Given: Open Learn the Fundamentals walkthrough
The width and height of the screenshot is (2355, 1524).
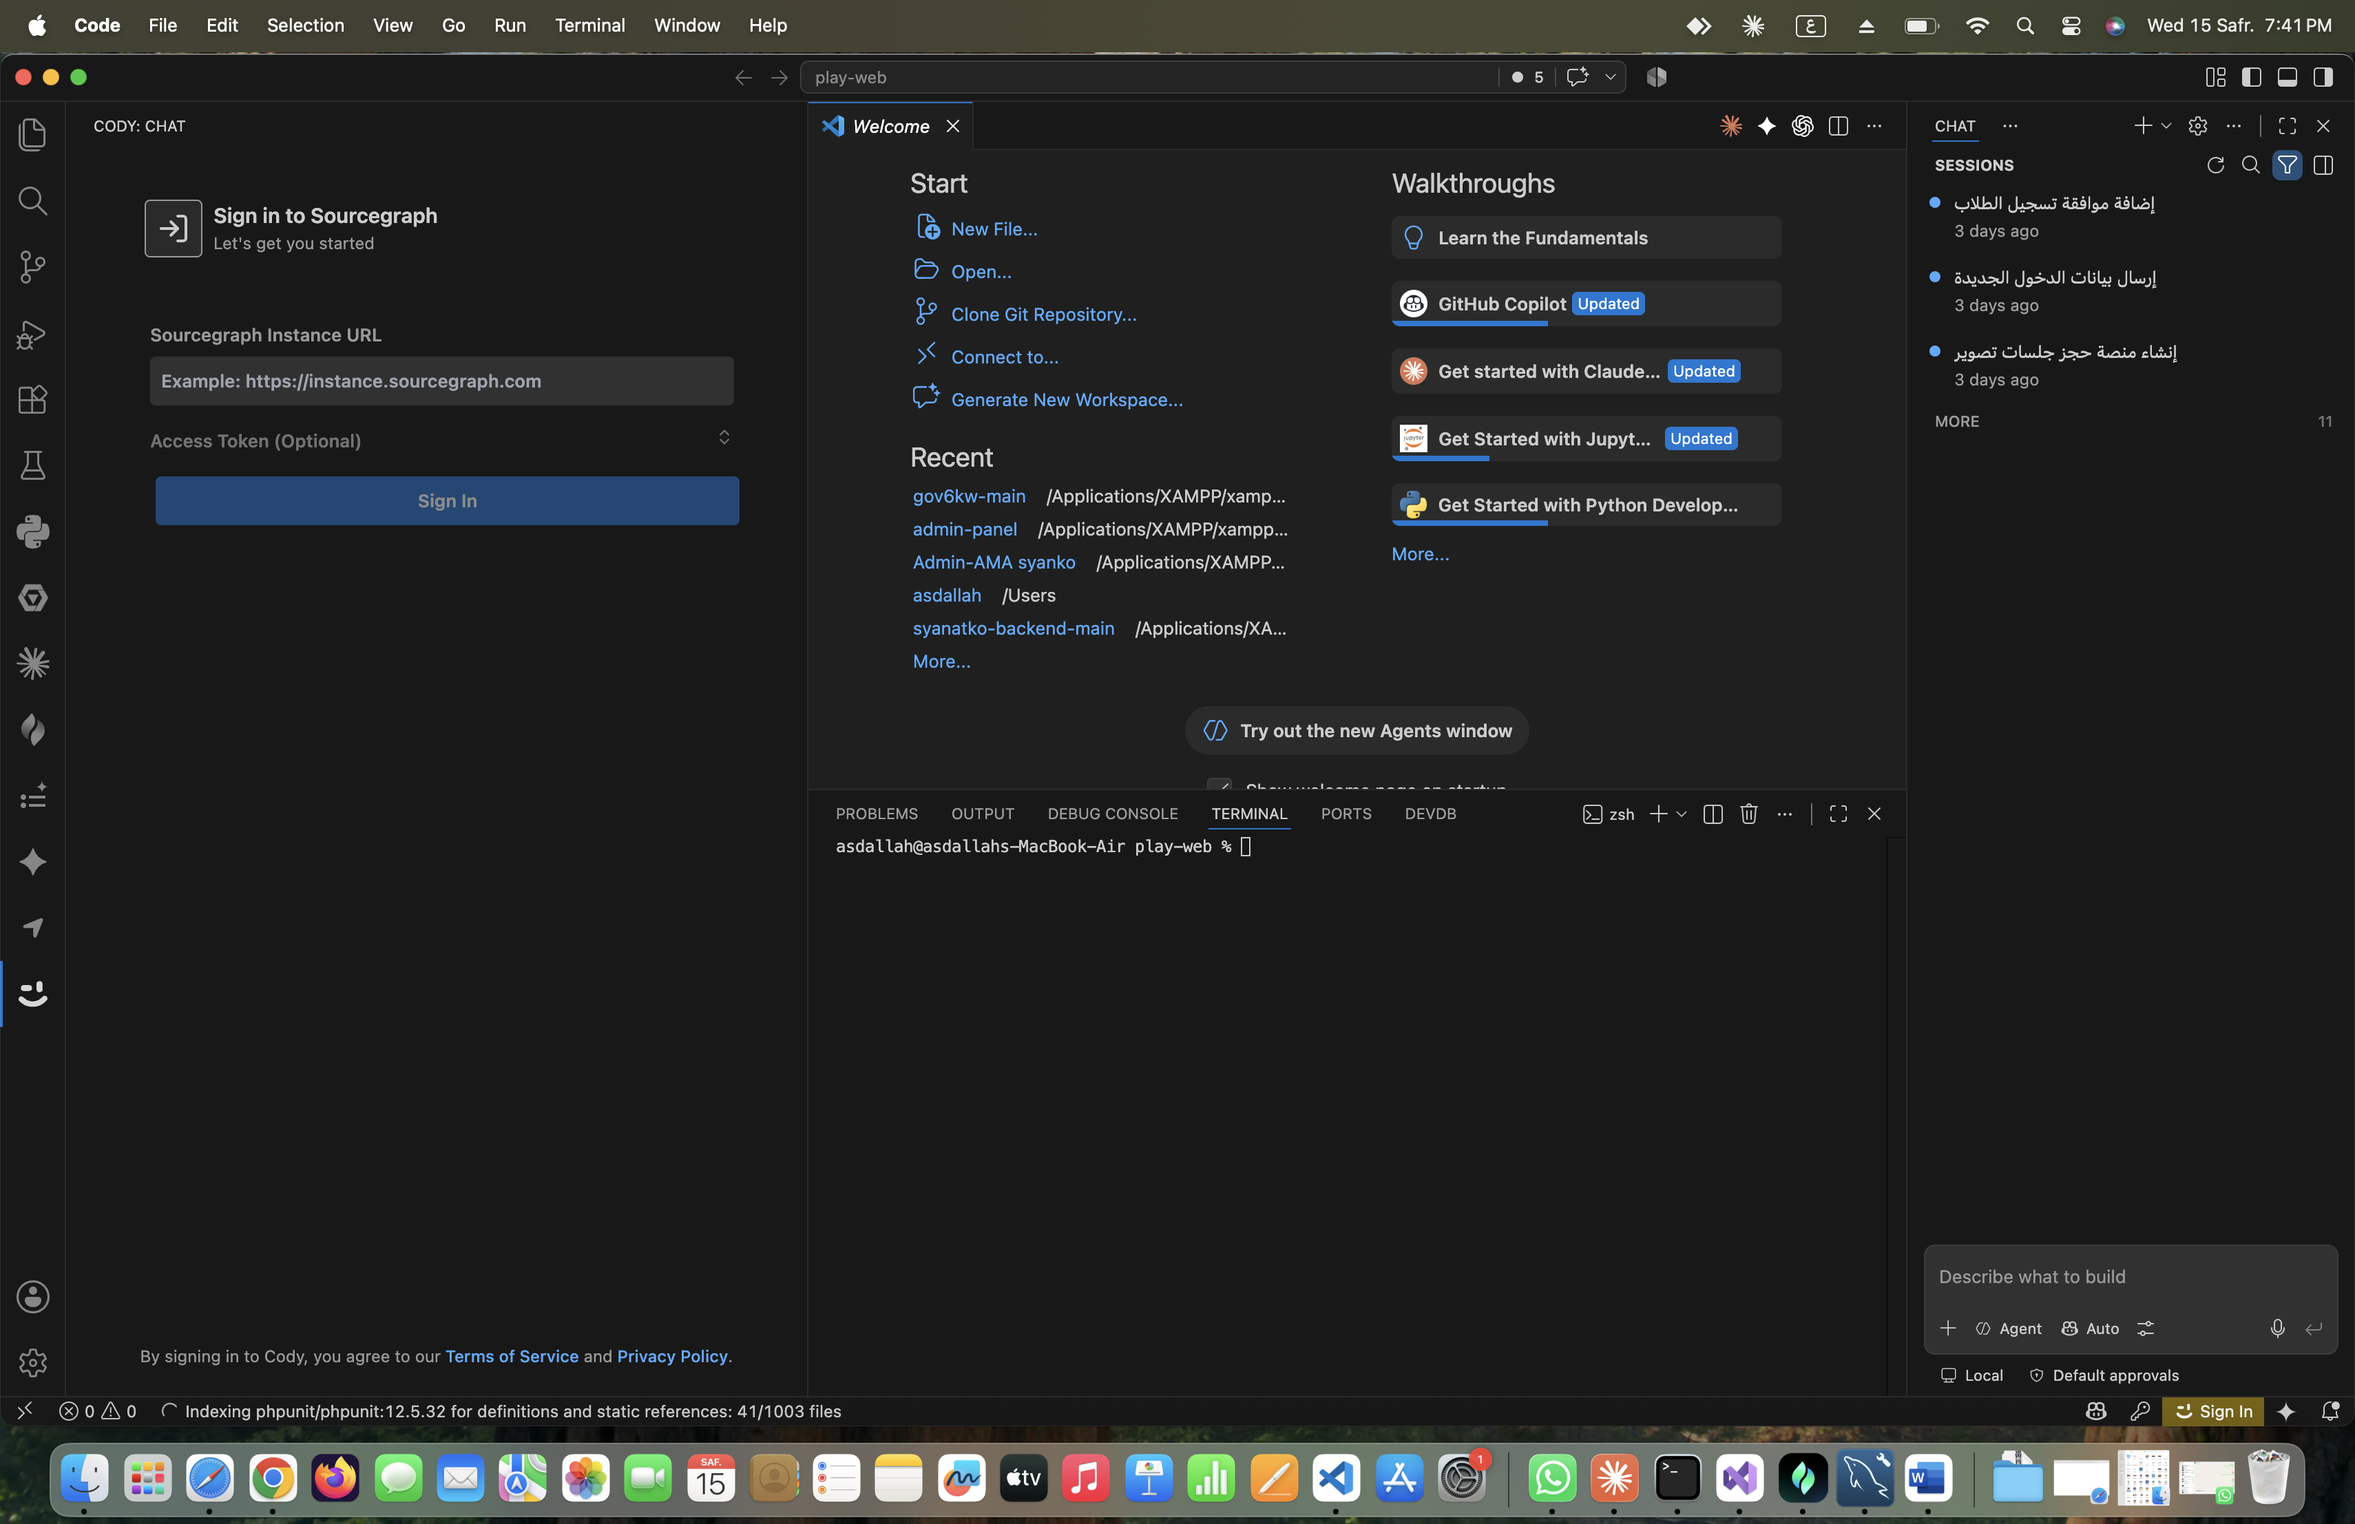Looking at the screenshot, I should coord(1586,237).
